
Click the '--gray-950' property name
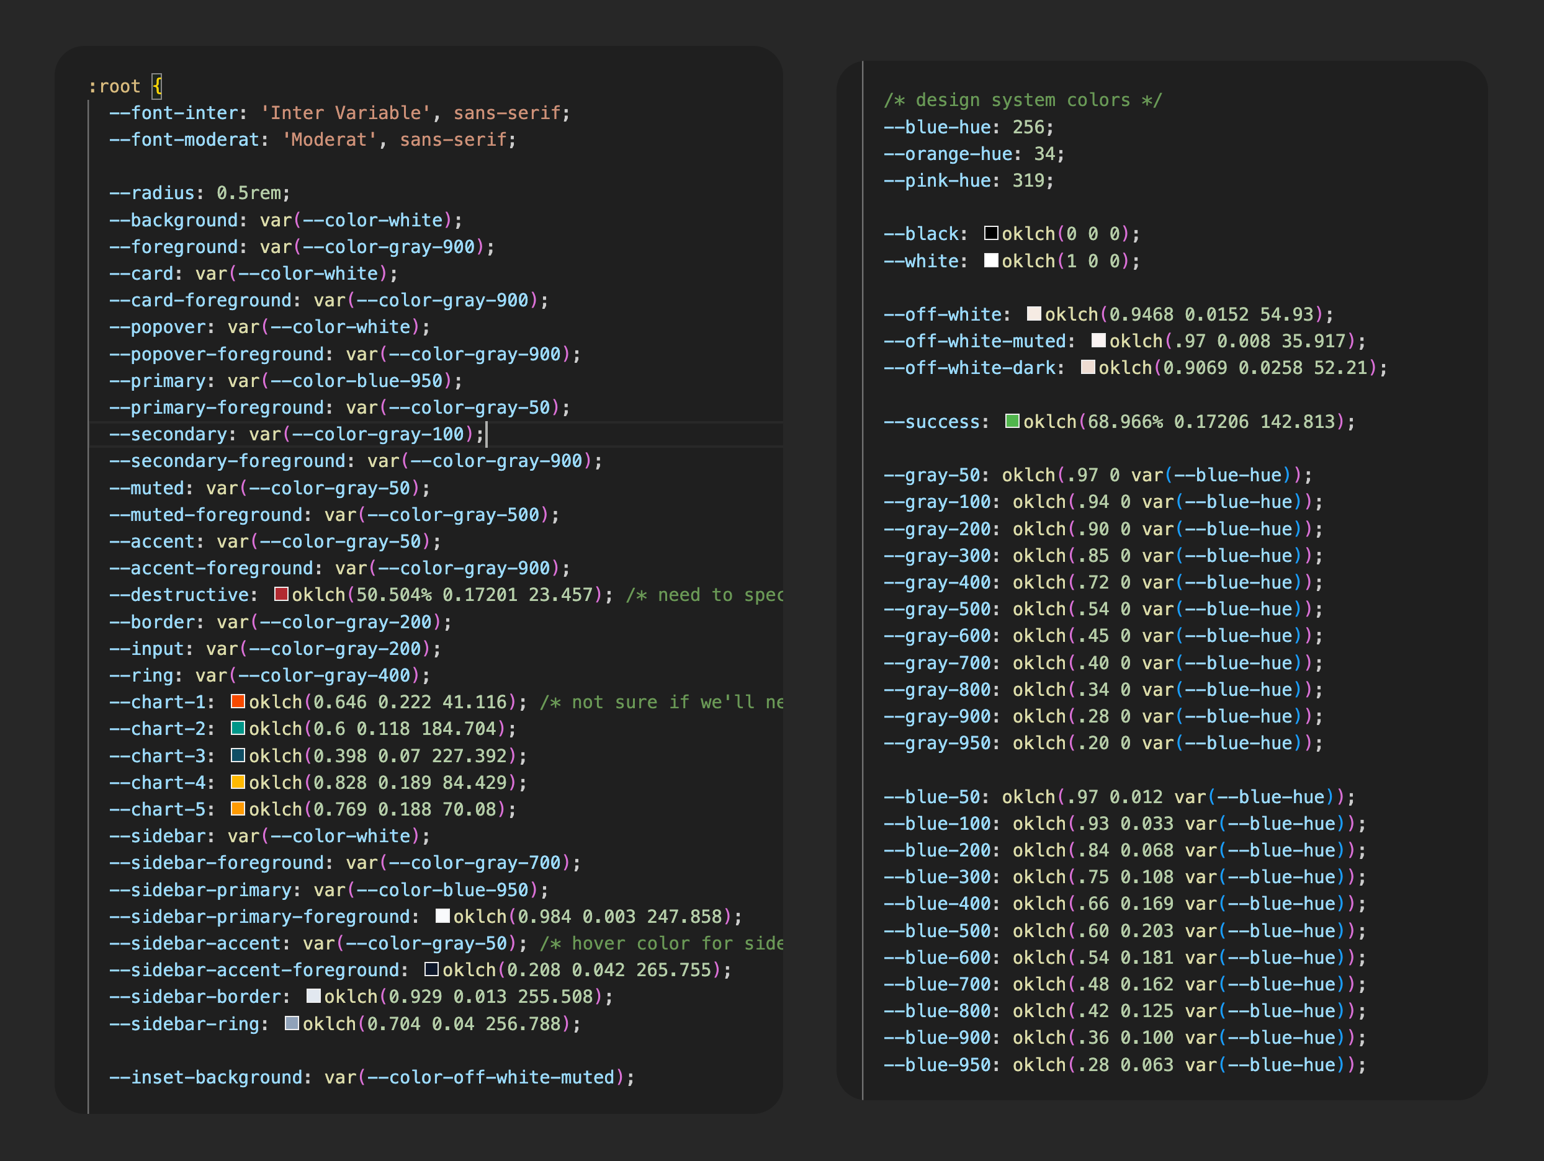pyautogui.click(x=938, y=743)
